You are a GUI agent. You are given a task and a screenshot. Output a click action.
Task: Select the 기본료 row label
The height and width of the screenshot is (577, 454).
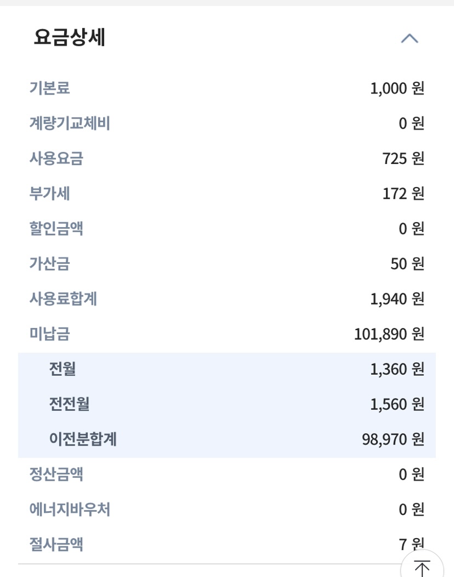50,88
